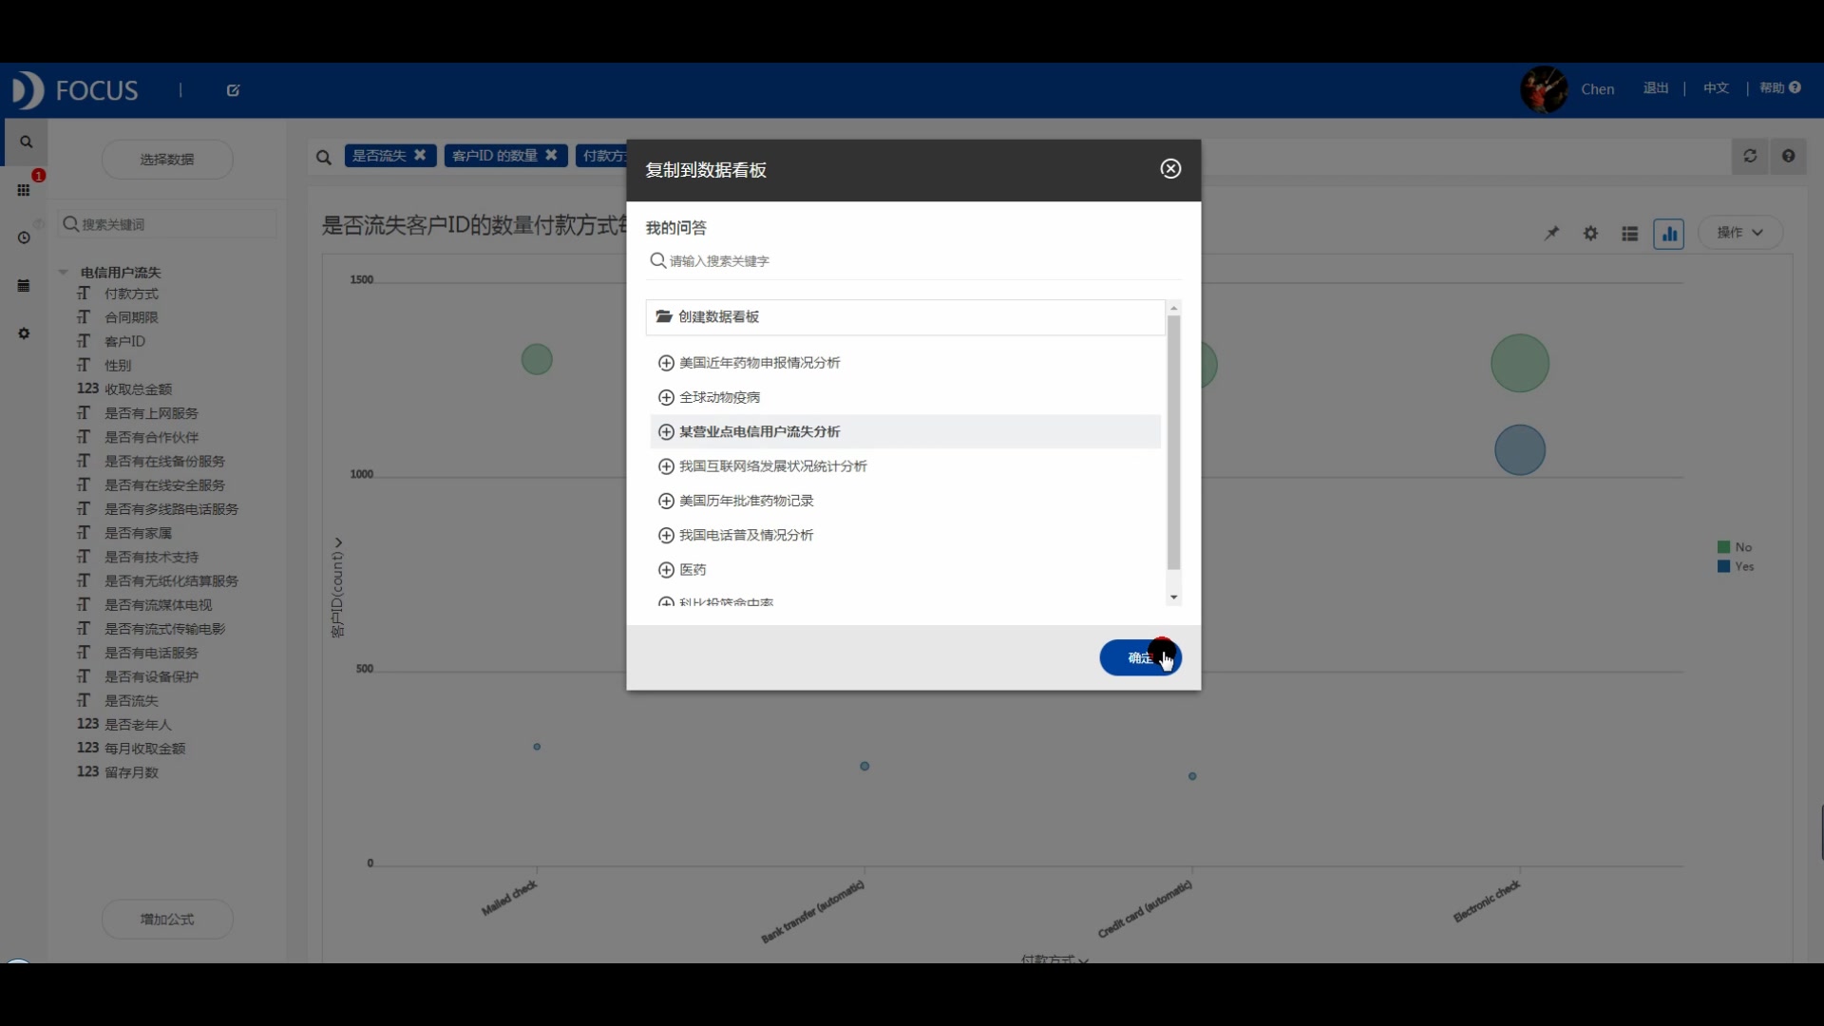Select 美国近年药物申报情况分析 item
The height and width of the screenshot is (1026, 1824).
tap(758, 362)
